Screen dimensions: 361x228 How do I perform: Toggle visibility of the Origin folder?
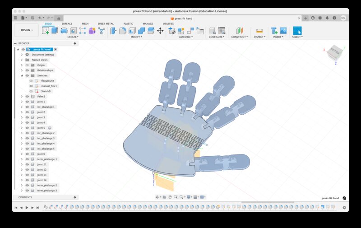[x=27, y=65]
